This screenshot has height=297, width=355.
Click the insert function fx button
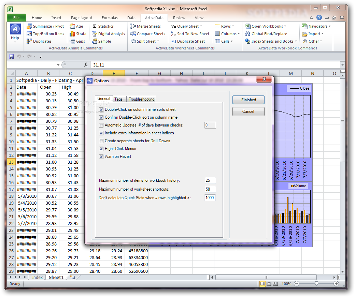point(86,65)
